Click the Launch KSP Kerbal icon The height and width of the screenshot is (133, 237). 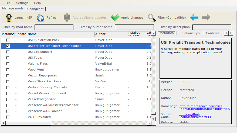9,18
